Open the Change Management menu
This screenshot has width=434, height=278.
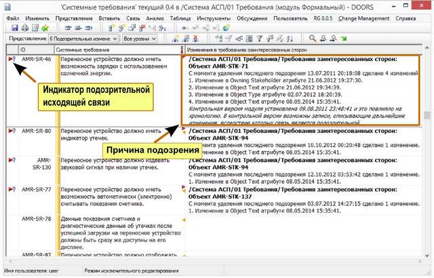363,18
